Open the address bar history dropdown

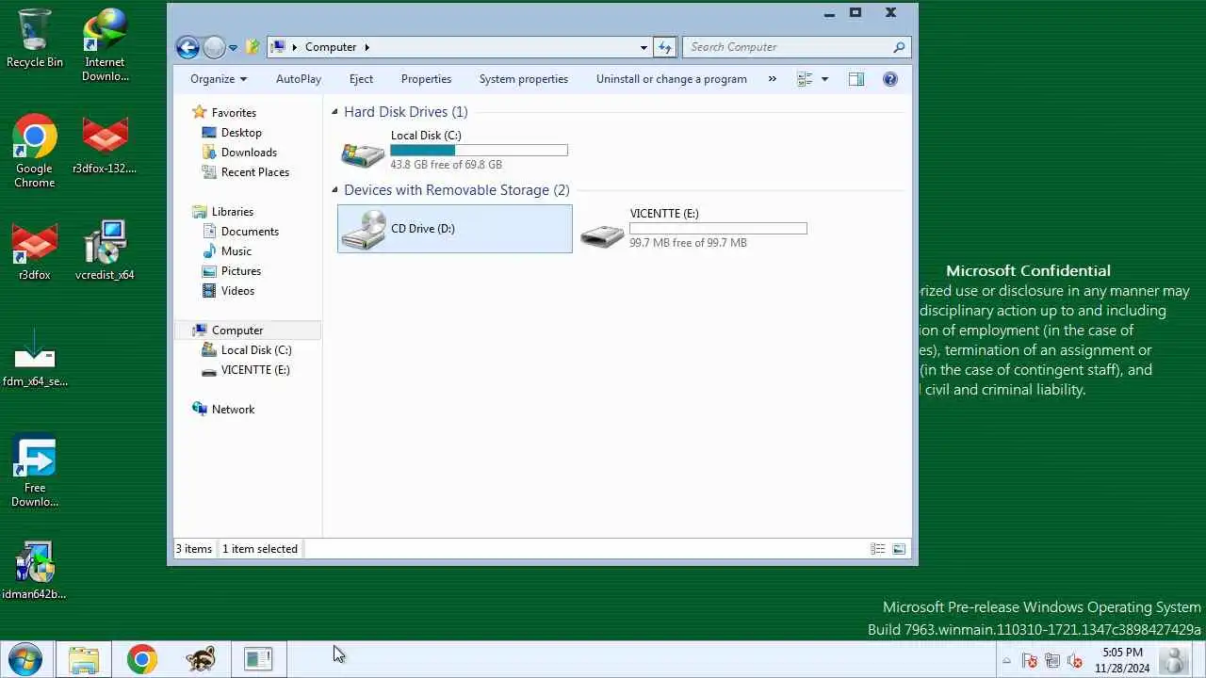[x=644, y=47]
